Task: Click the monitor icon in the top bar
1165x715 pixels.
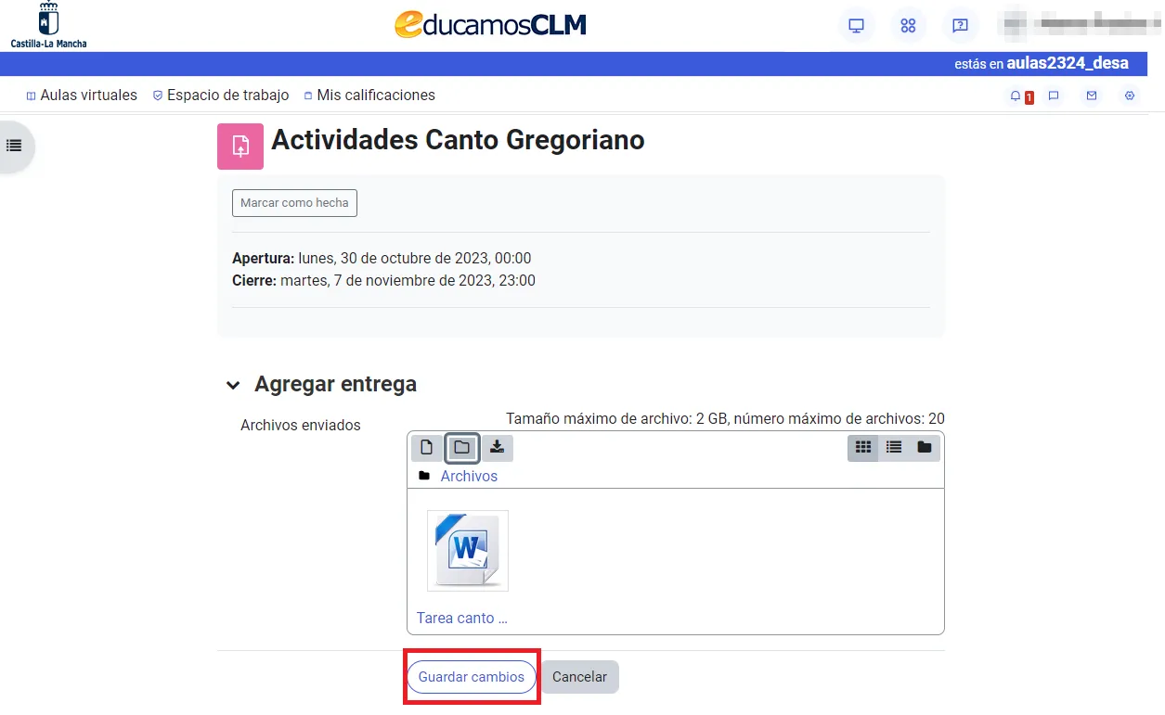Action: tap(856, 25)
